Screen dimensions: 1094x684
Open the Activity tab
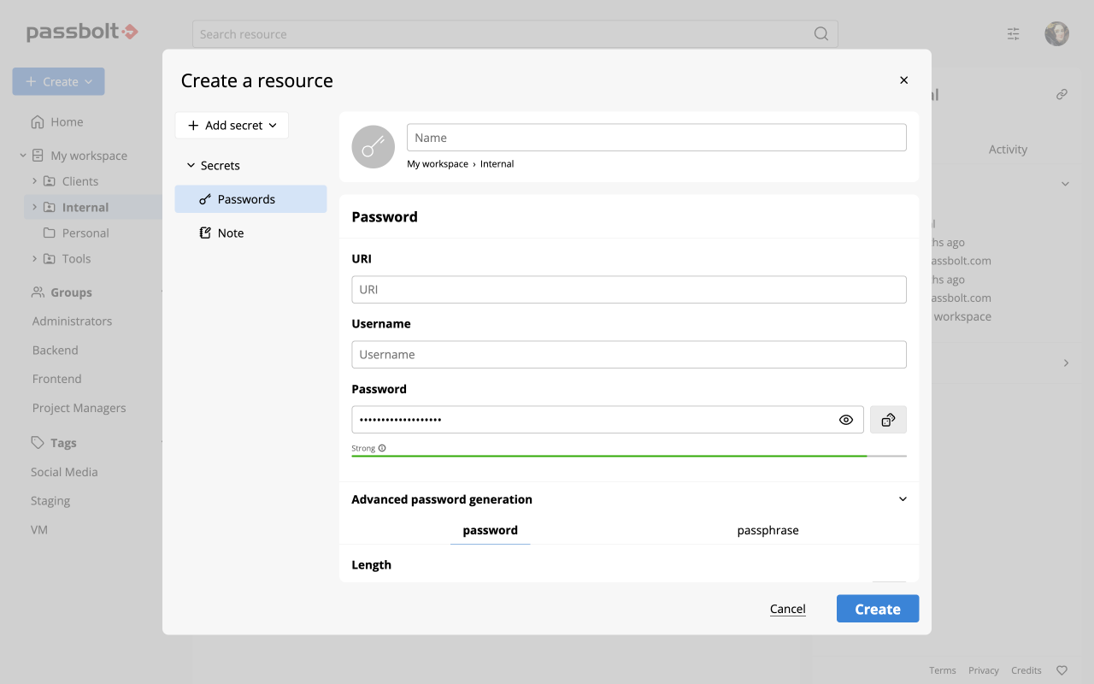[1008, 149]
